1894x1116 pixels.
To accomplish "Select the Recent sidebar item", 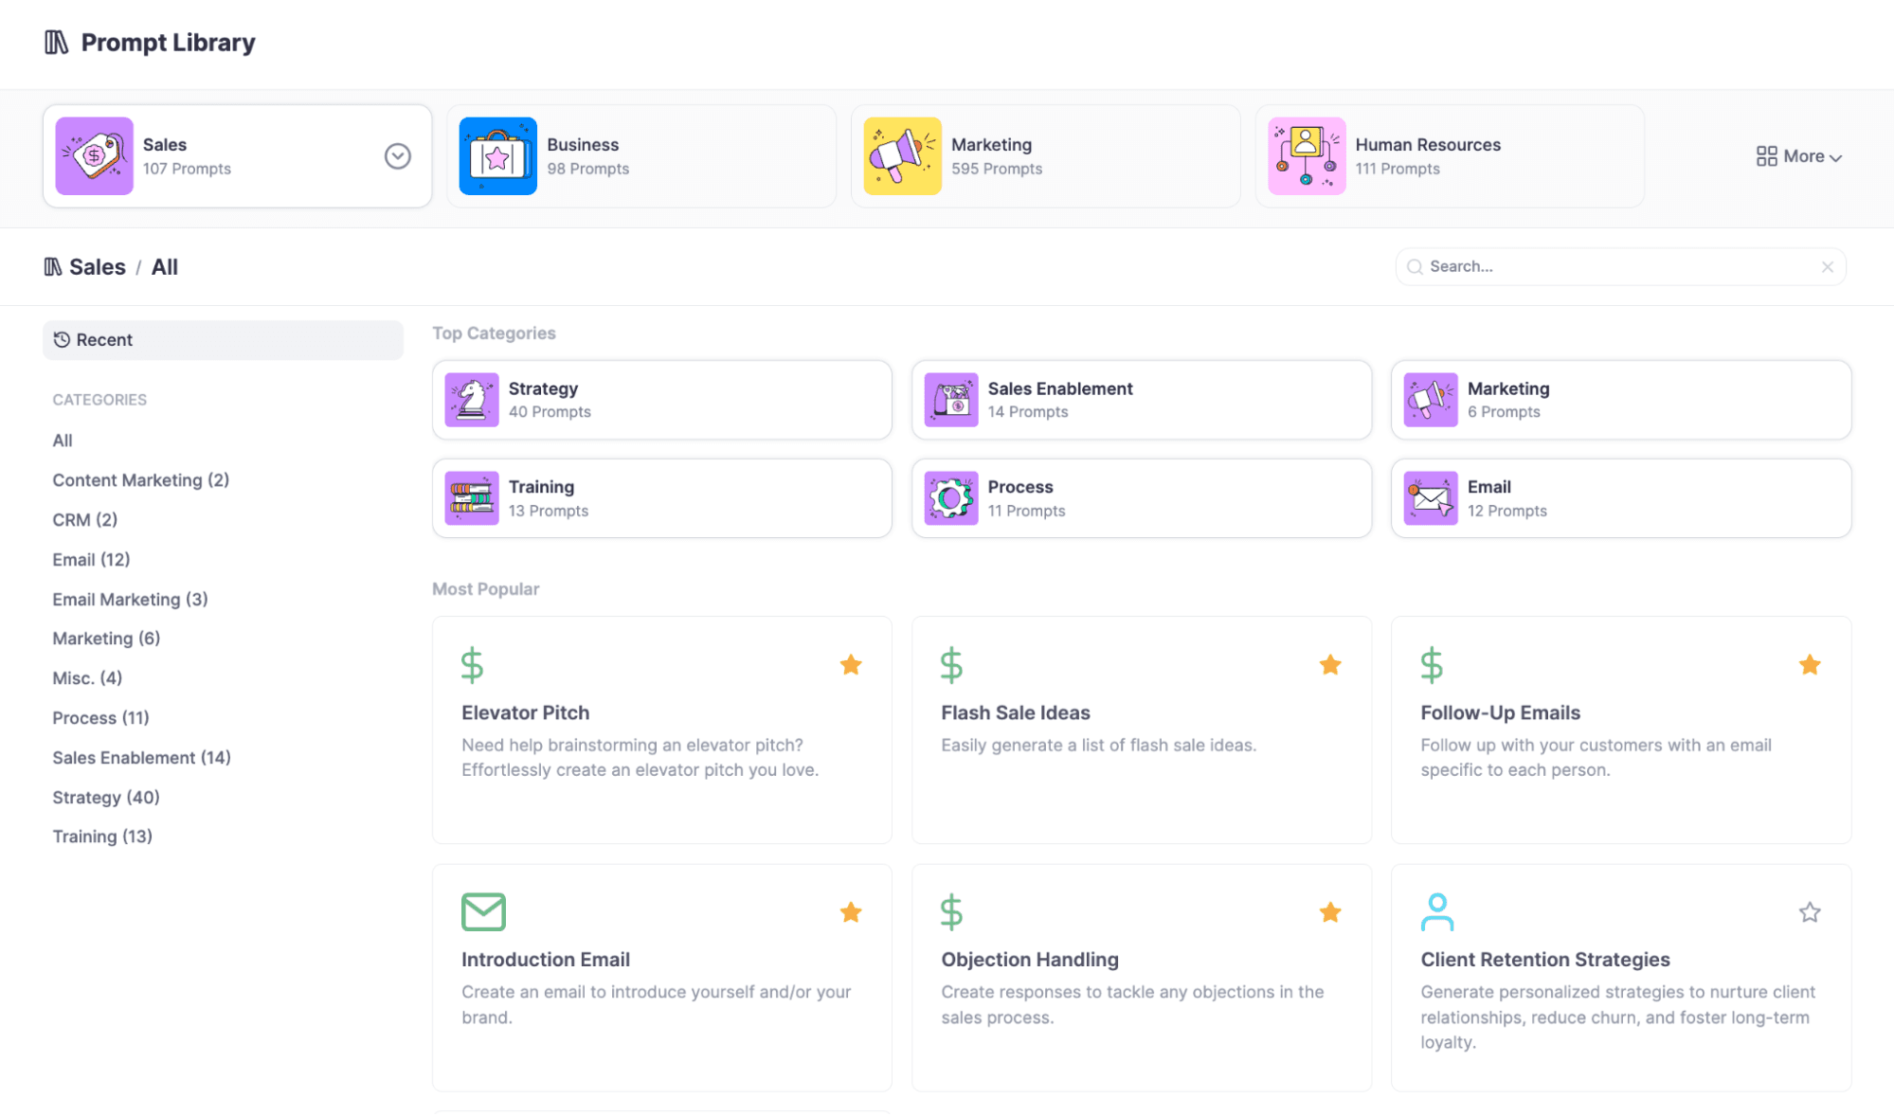I will coord(104,340).
